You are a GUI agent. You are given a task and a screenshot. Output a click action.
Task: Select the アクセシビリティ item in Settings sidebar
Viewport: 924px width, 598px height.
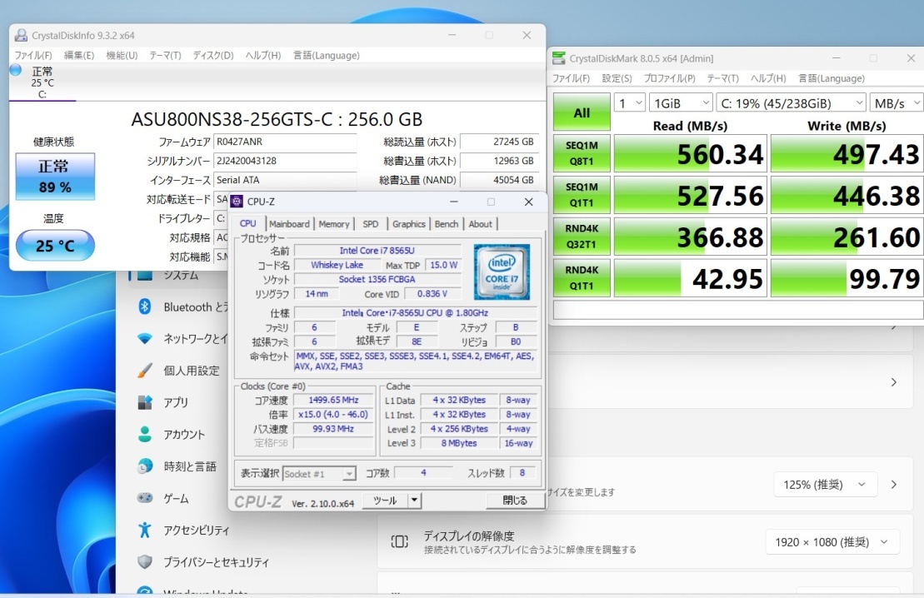197,531
